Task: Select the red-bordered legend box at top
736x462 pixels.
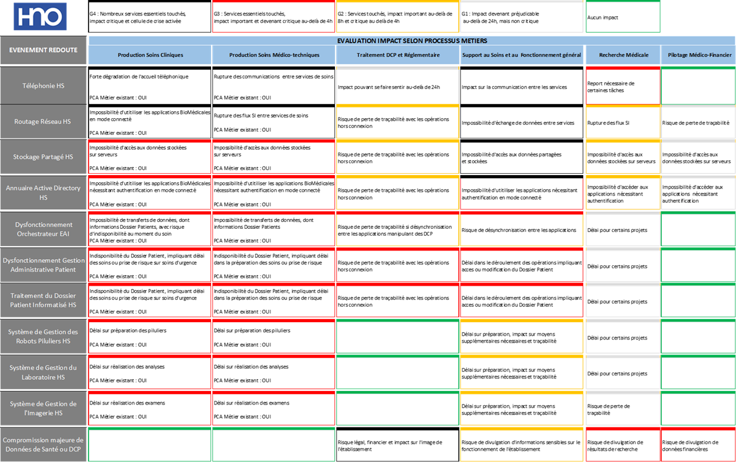Action: (x=274, y=17)
